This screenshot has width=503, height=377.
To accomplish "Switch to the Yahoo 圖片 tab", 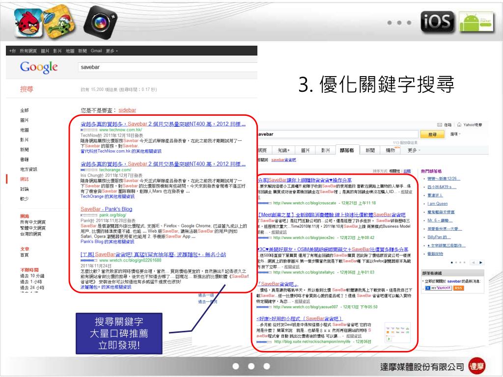I will tap(305, 150).
